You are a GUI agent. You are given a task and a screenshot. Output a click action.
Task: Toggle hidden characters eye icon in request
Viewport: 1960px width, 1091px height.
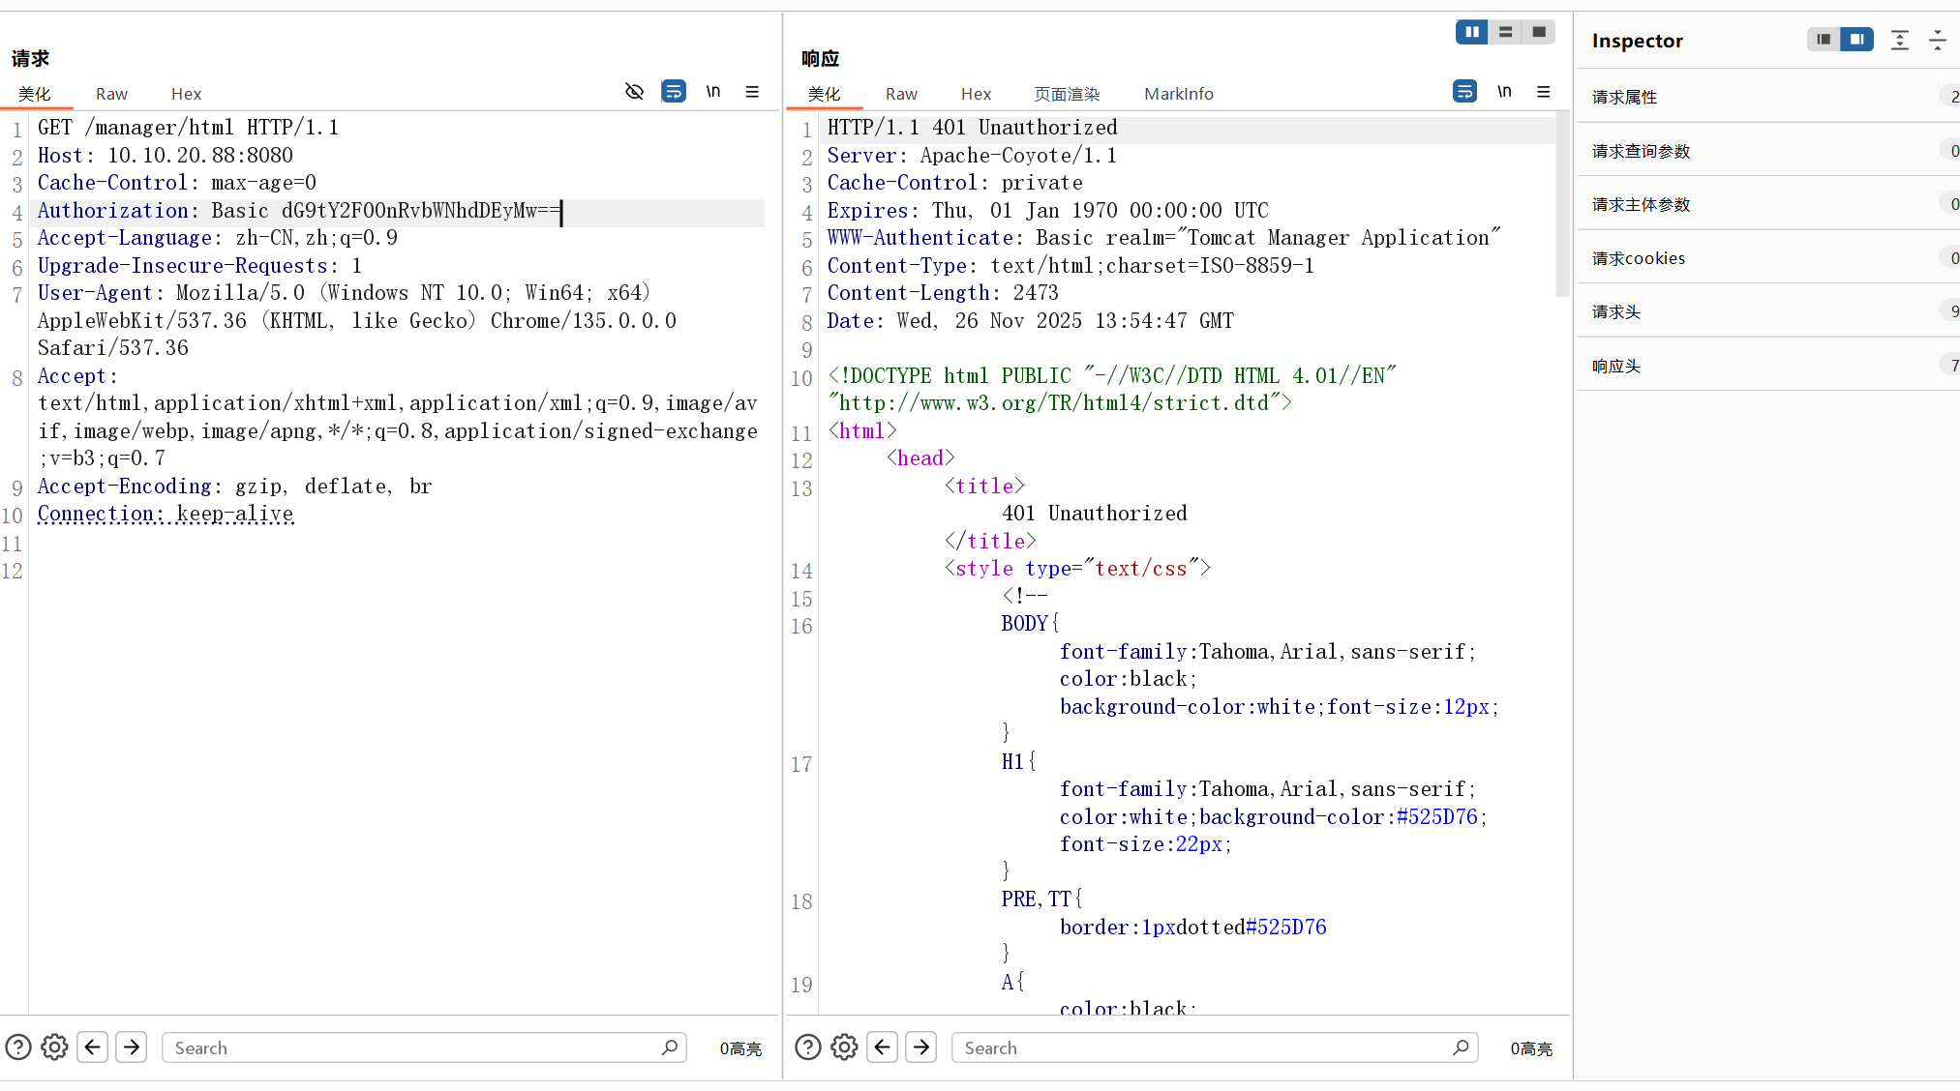[x=634, y=92]
